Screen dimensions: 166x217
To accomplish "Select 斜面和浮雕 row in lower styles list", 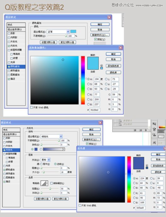I will (11, 154).
